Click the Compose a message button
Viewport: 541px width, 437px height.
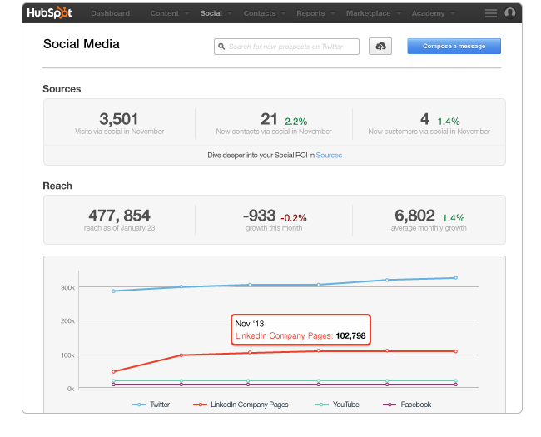(x=454, y=47)
